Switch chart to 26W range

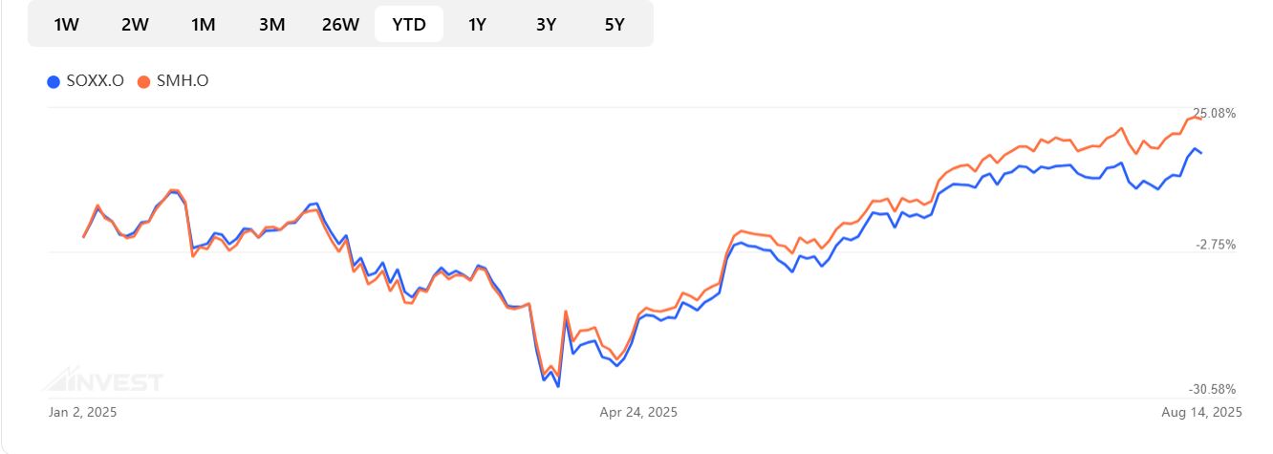click(x=340, y=25)
